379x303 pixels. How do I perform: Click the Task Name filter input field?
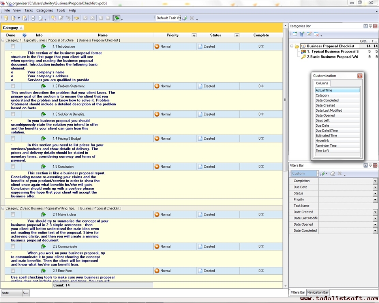345,206
